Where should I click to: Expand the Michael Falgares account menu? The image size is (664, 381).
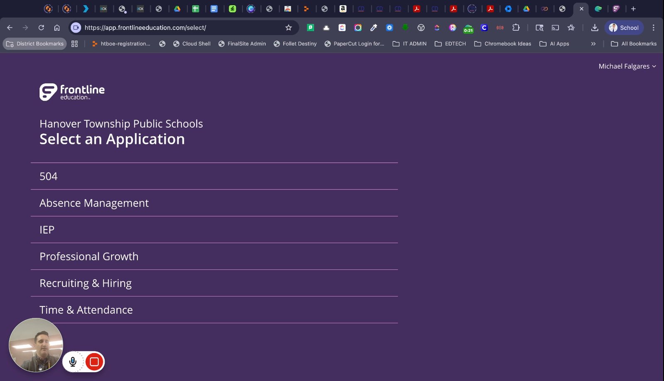pyautogui.click(x=627, y=66)
